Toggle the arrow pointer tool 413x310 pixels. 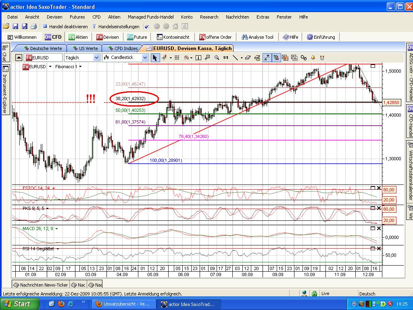[x=155, y=57]
